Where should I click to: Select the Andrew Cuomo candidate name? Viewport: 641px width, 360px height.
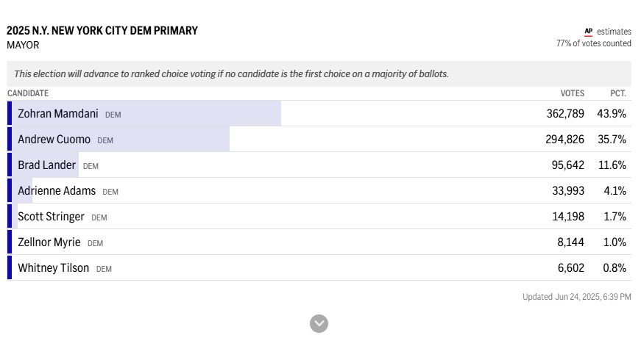coord(54,140)
